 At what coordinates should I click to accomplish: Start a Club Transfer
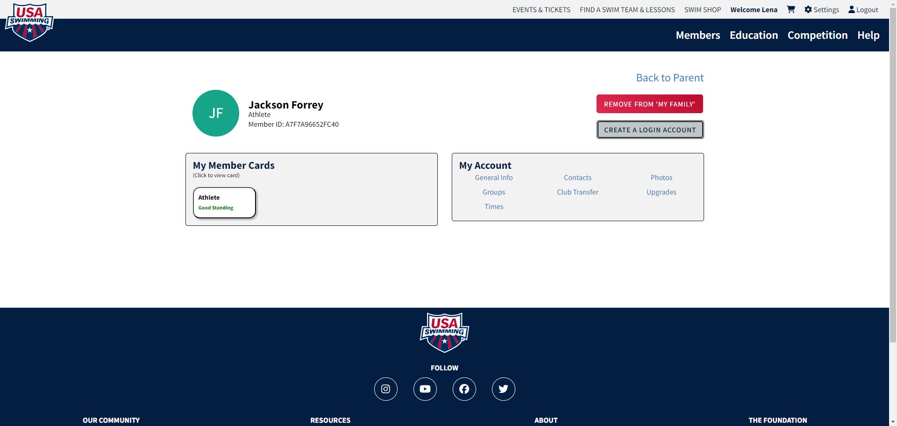(577, 192)
